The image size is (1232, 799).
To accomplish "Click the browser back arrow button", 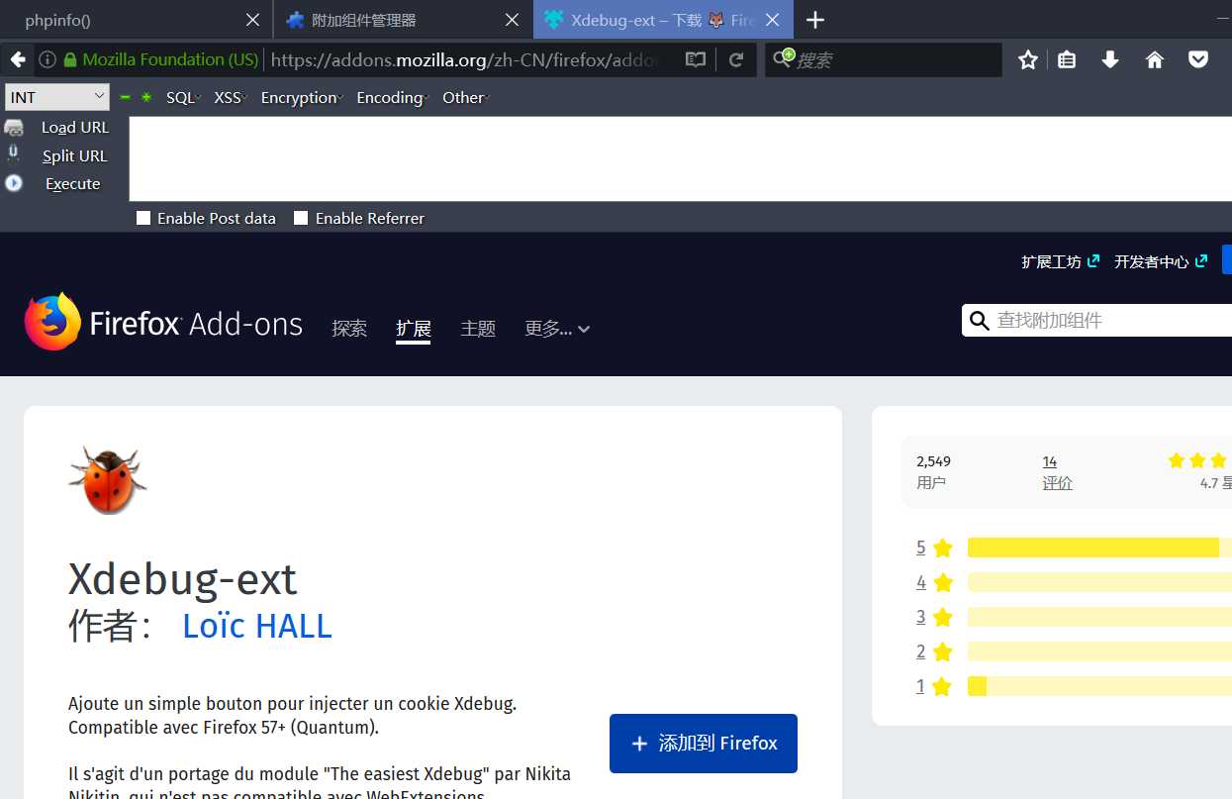I will (x=17, y=60).
